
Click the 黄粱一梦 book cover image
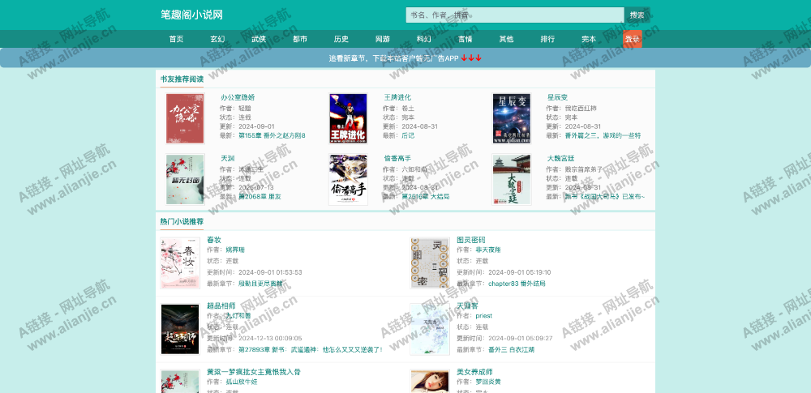point(180,382)
